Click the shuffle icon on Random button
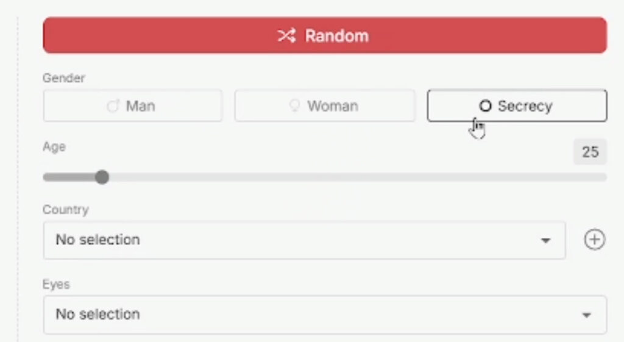Viewport: 624px width, 342px height. [286, 35]
